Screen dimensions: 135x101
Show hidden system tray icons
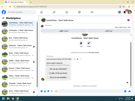coord(116,99)
